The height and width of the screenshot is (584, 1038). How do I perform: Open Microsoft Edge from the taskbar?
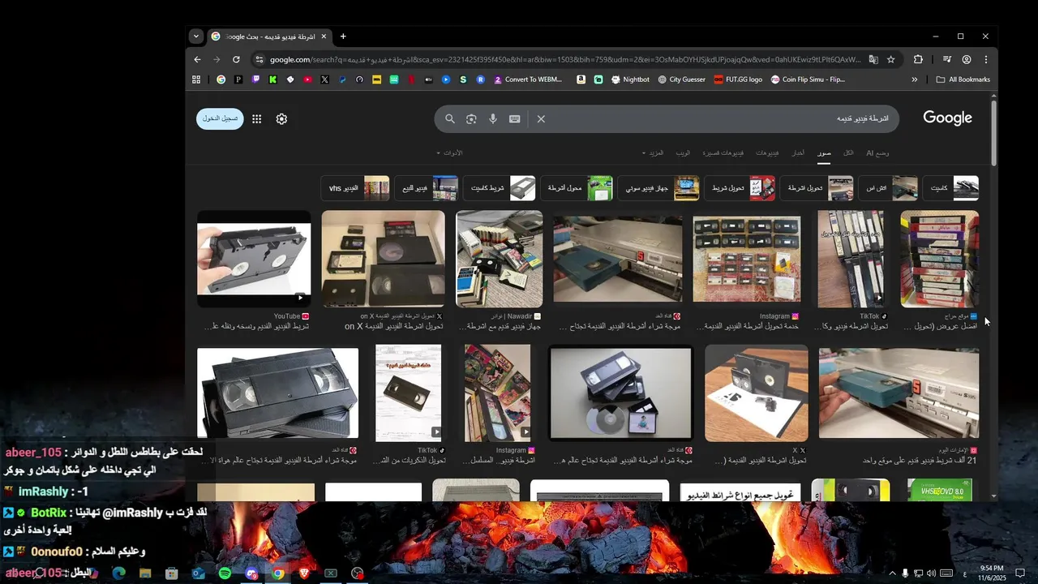[x=118, y=573]
